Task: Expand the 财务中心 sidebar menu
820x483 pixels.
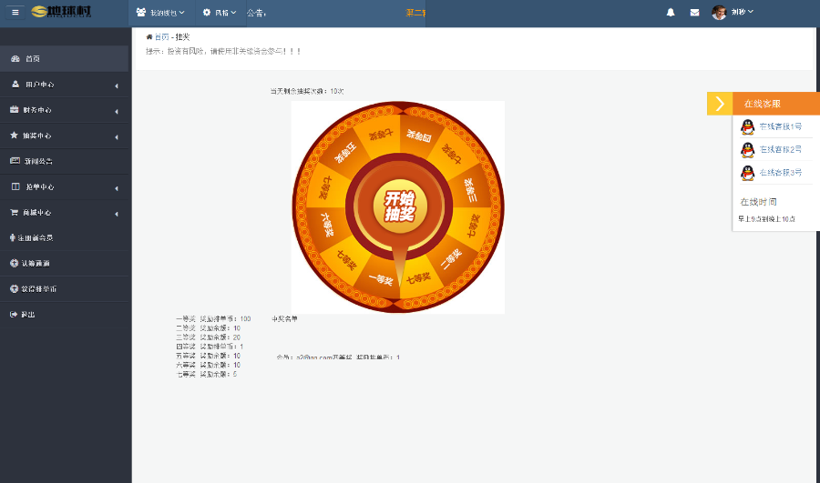Action: 64,110
